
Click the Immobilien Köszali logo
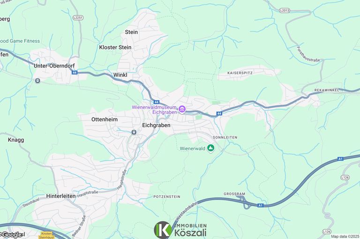tap(180, 230)
